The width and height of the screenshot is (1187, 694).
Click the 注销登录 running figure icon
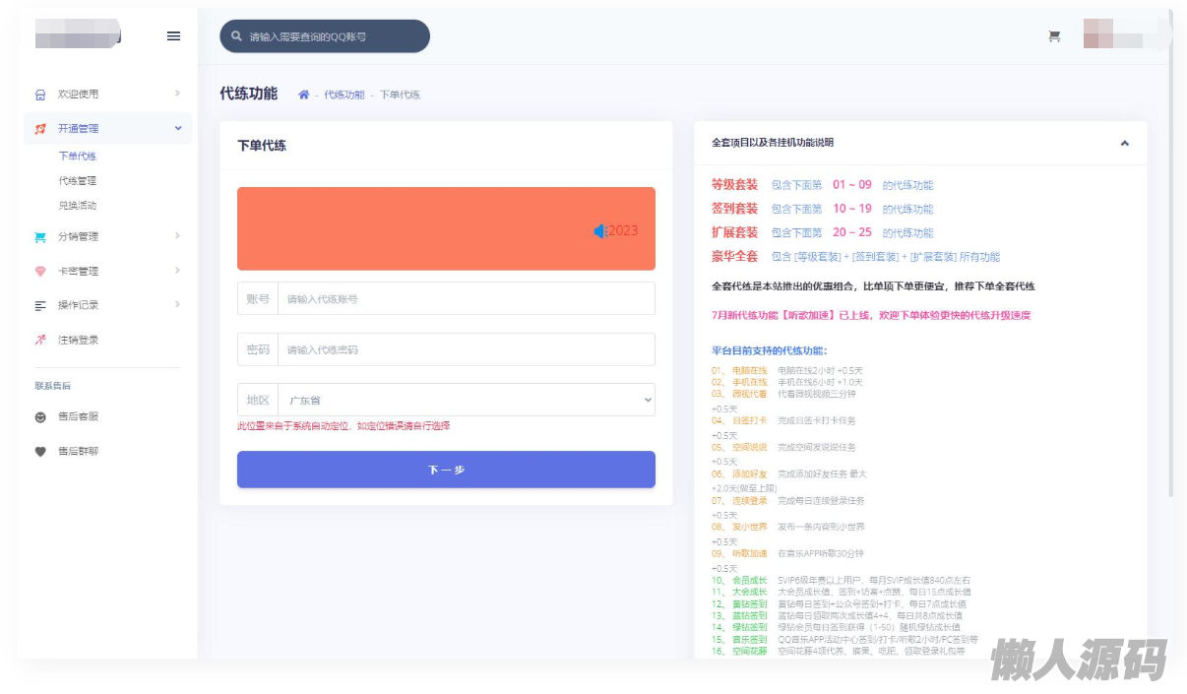[x=38, y=340]
